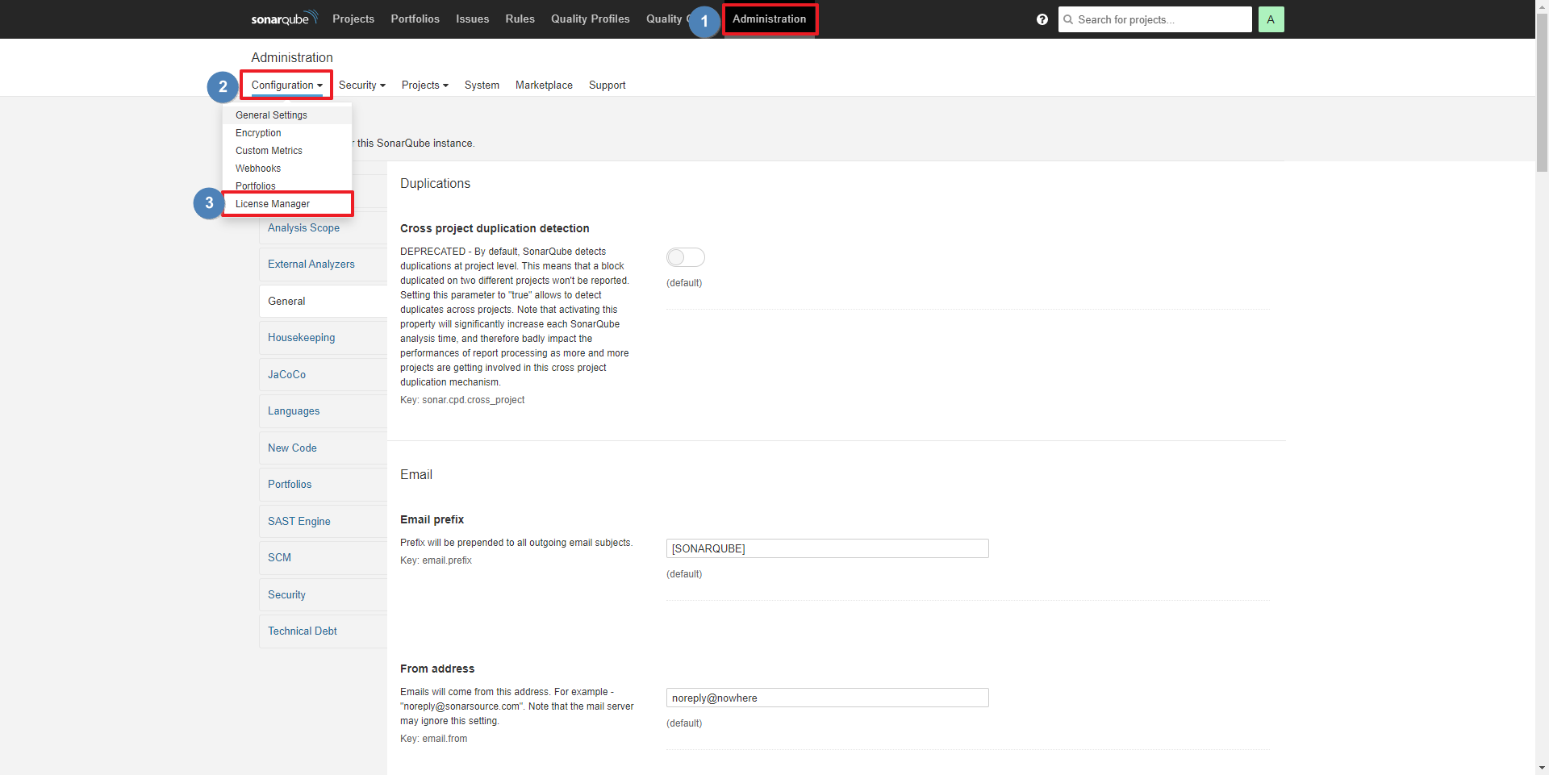The height and width of the screenshot is (775, 1549).
Task: Click the Email prefix input field
Action: tap(828, 548)
